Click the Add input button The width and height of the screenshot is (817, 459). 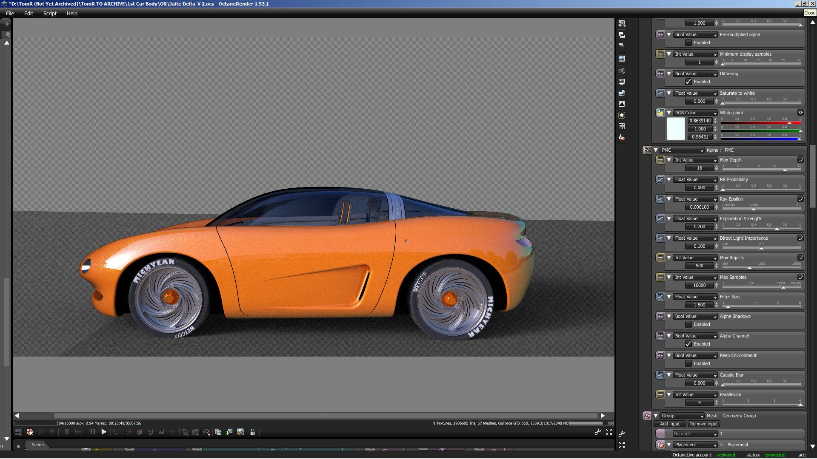[x=670, y=424]
